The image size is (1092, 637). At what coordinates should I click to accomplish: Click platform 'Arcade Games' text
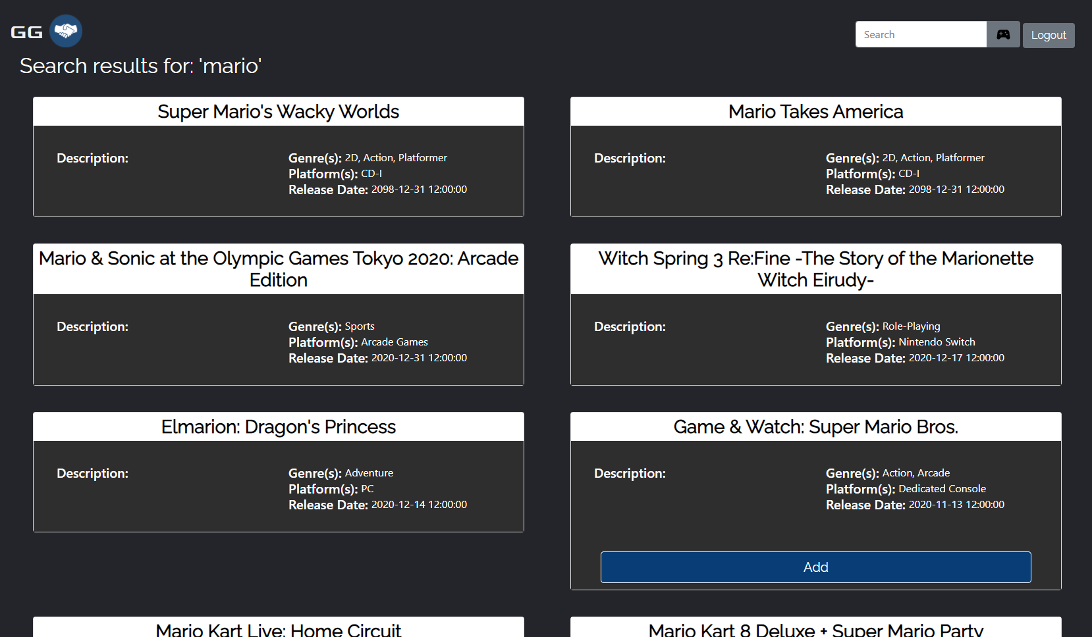click(395, 342)
